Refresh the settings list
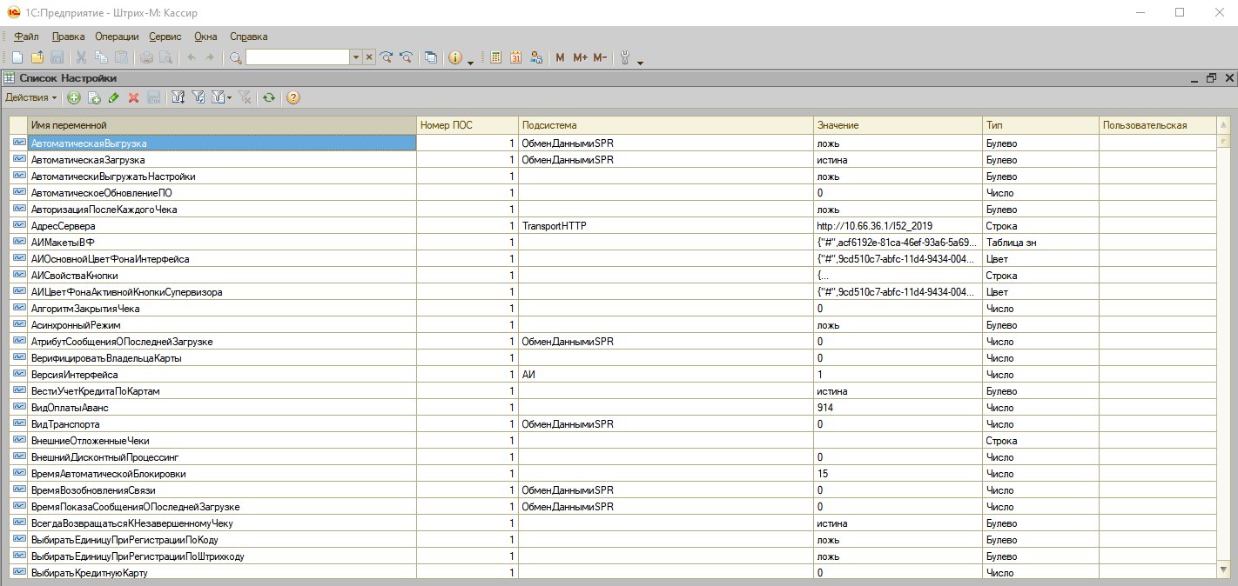This screenshot has height=586, width=1238. coord(269,97)
